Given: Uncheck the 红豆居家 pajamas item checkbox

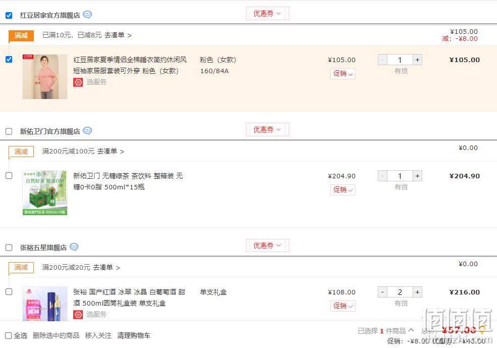Looking at the screenshot, I should tap(9, 59).
